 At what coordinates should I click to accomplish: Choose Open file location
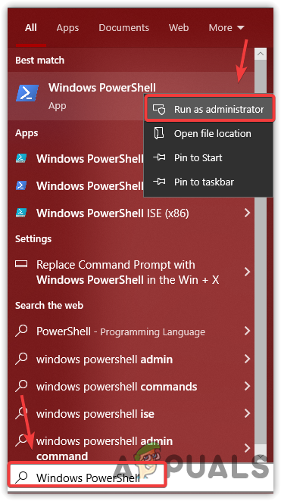(x=208, y=133)
